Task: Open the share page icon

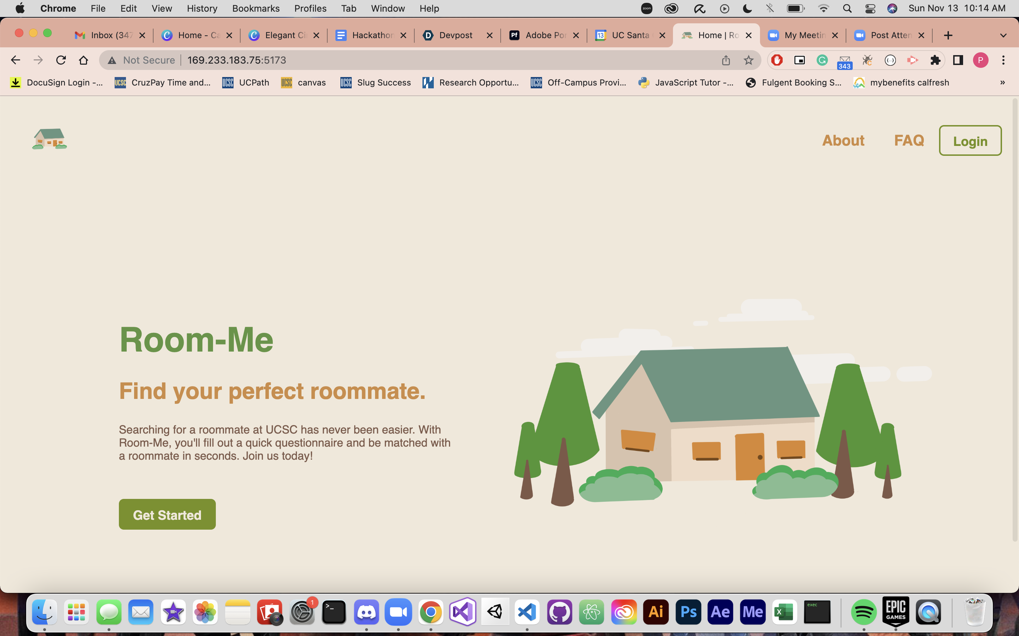Action: pos(726,60)
